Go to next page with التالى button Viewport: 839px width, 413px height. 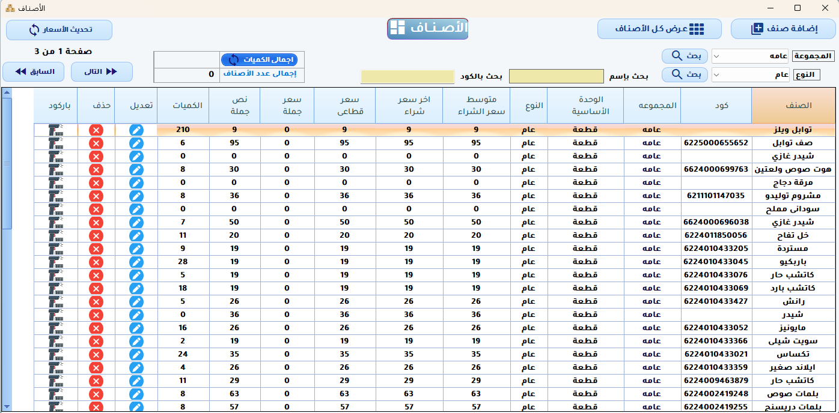tap(102, 72)
